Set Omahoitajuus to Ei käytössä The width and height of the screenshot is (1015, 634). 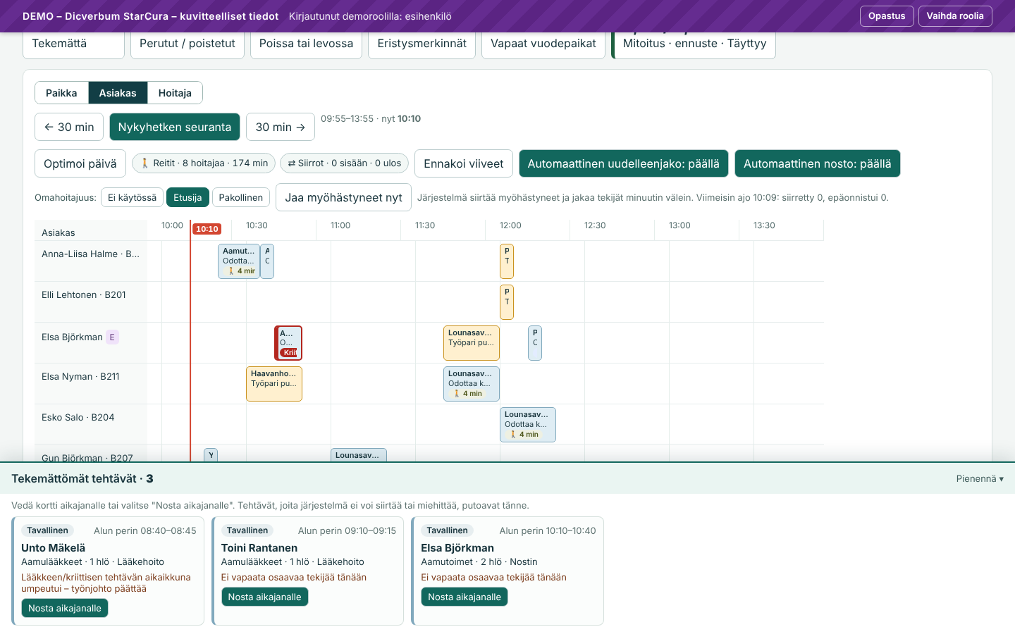click(x=133, y=198)
